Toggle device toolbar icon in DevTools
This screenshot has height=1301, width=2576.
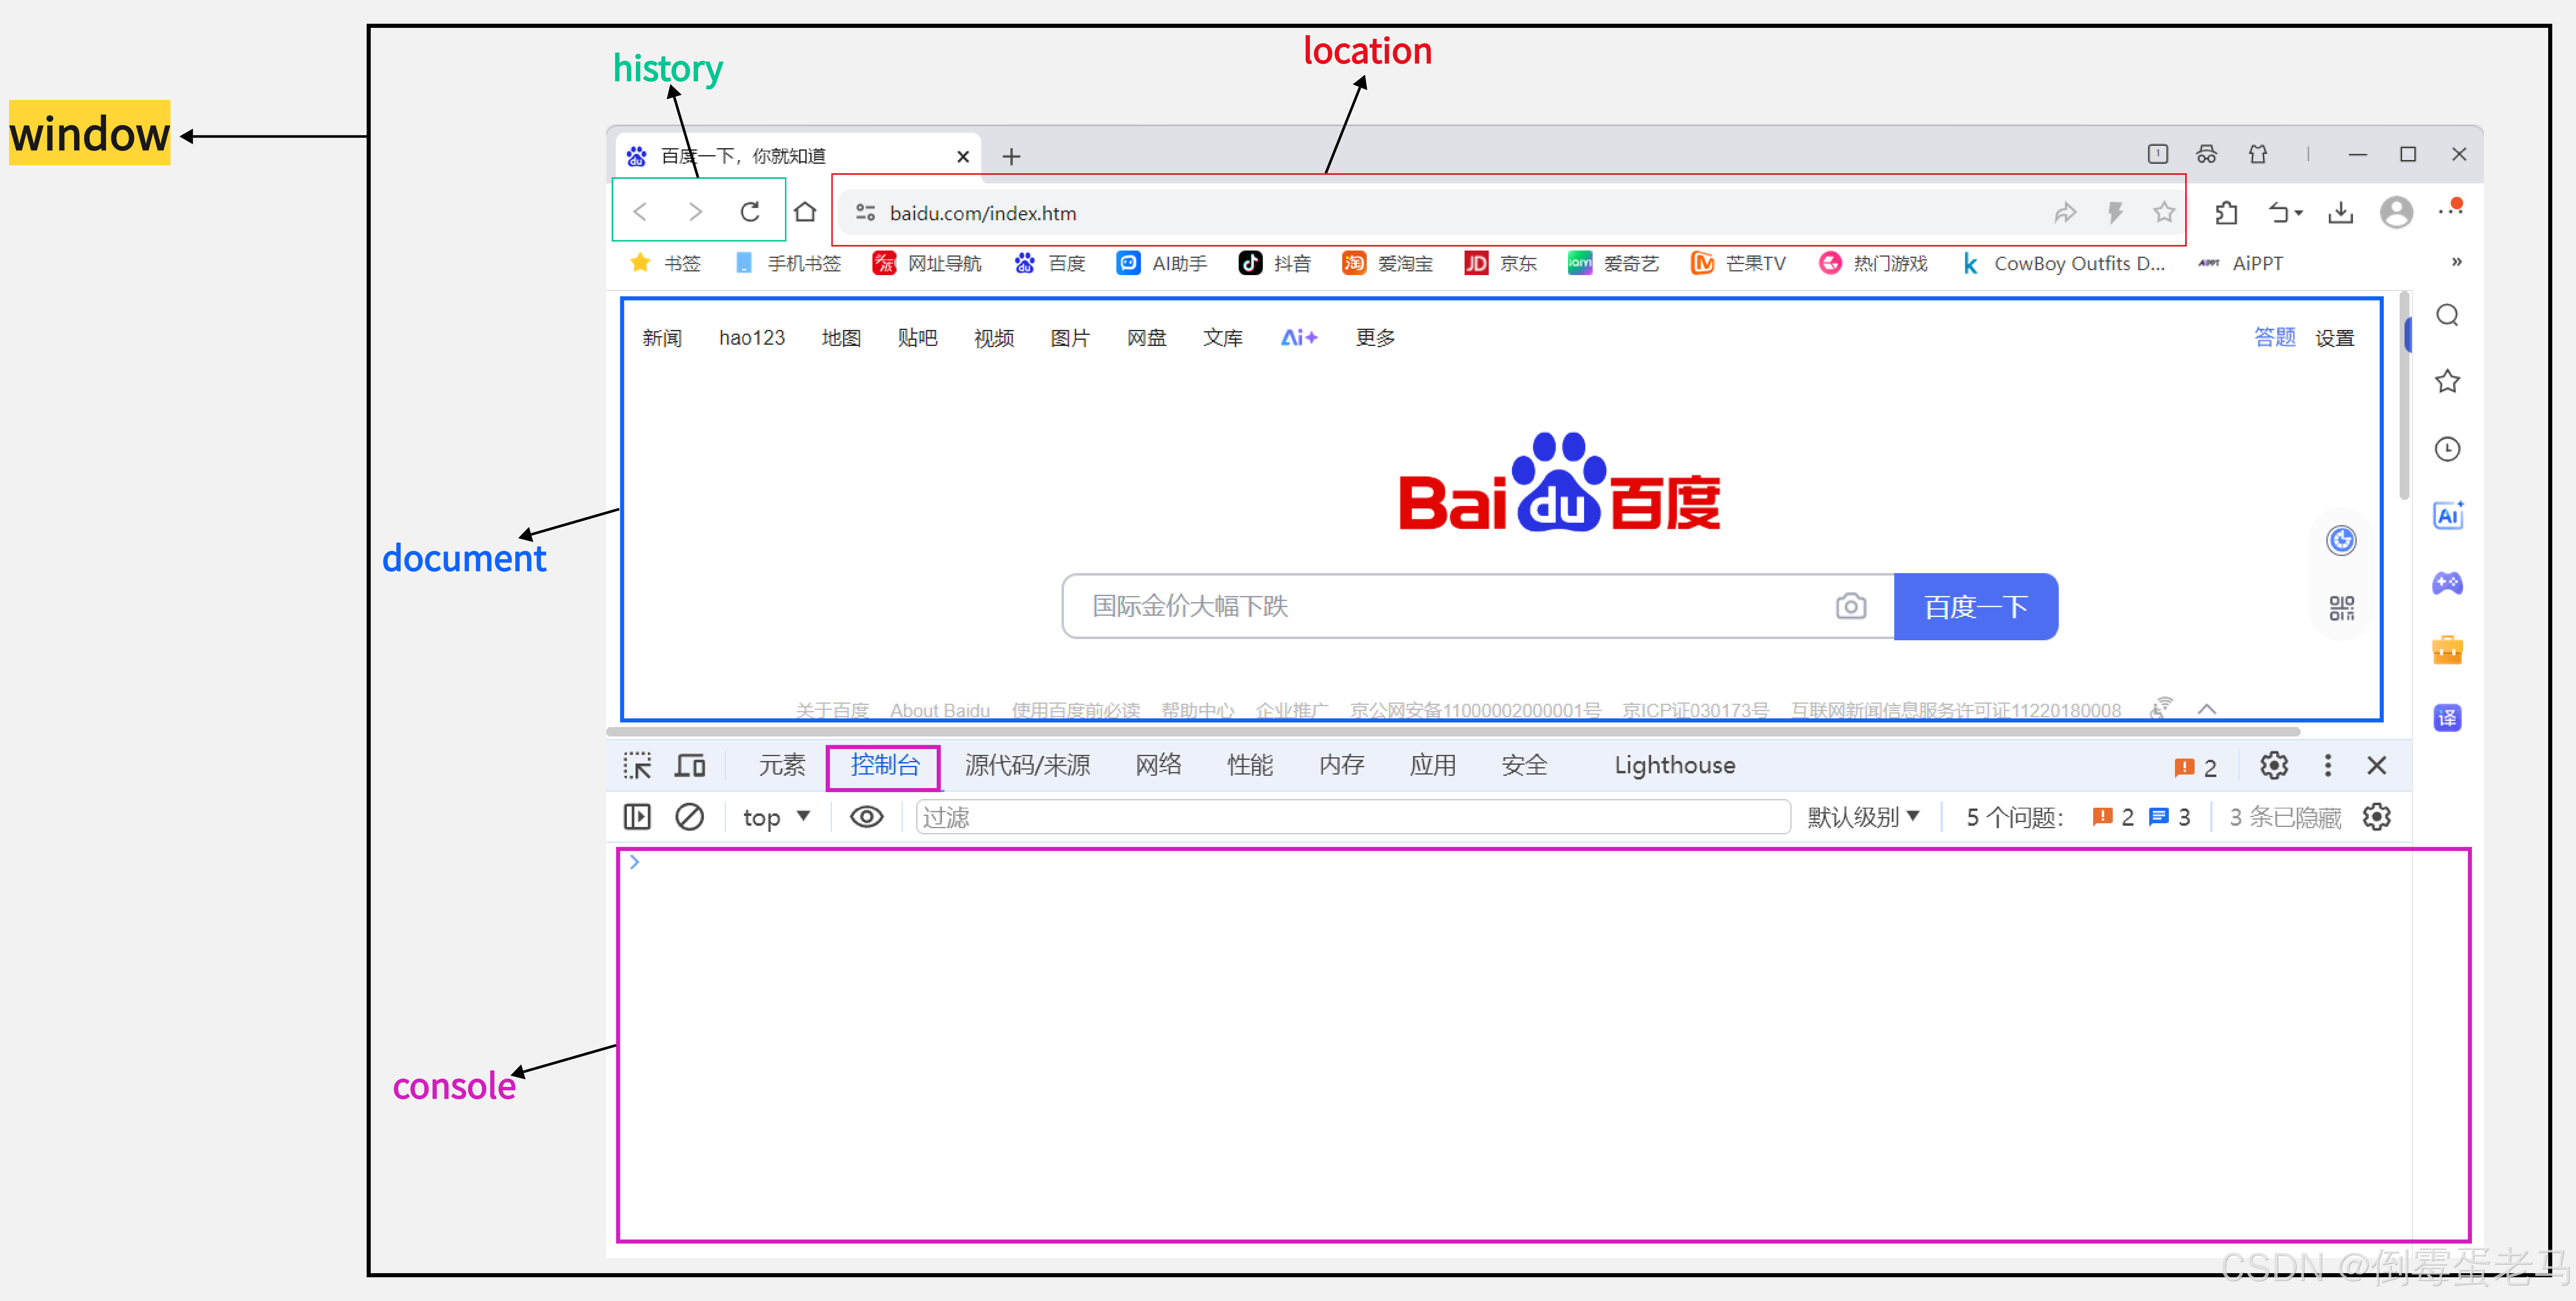coord(690,766)
